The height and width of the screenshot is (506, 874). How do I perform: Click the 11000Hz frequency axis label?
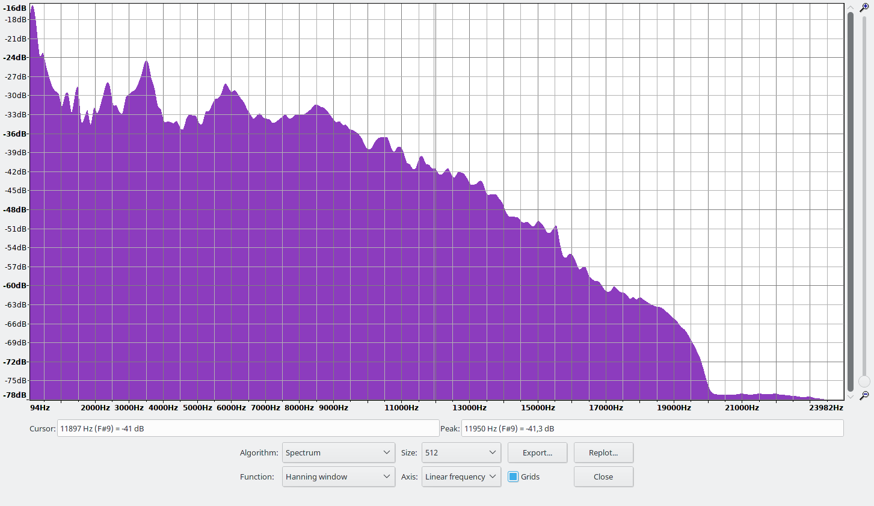click(x=401, y=407)
